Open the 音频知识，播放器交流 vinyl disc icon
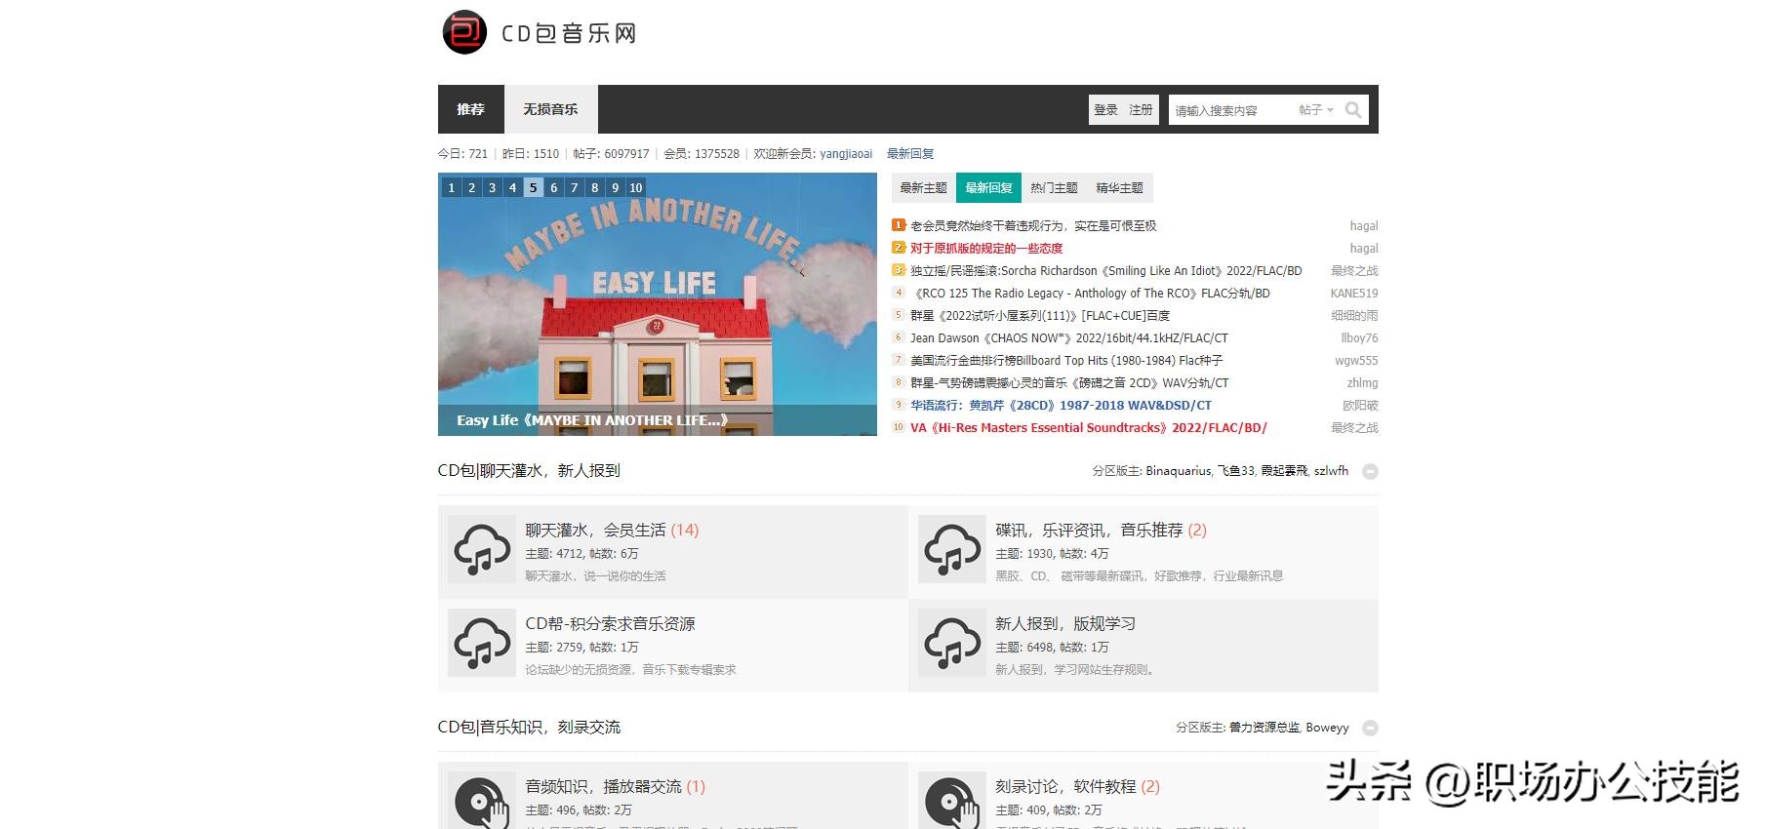This screenshot has height=829, width=1765. click(482, 801)
